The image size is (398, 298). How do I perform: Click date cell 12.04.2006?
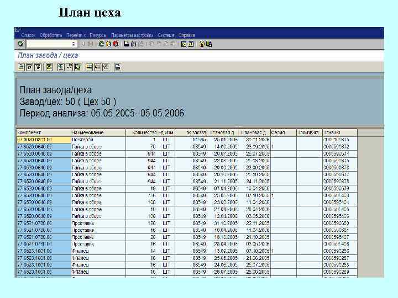[x=223, y=216]
